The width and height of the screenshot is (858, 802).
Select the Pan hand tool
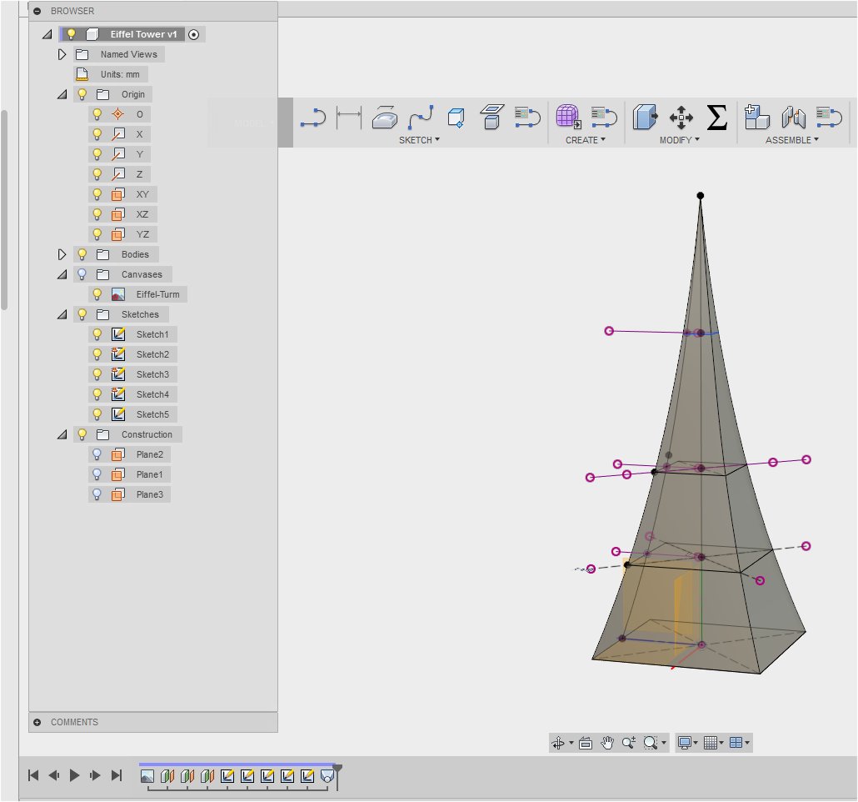(607, 743)
